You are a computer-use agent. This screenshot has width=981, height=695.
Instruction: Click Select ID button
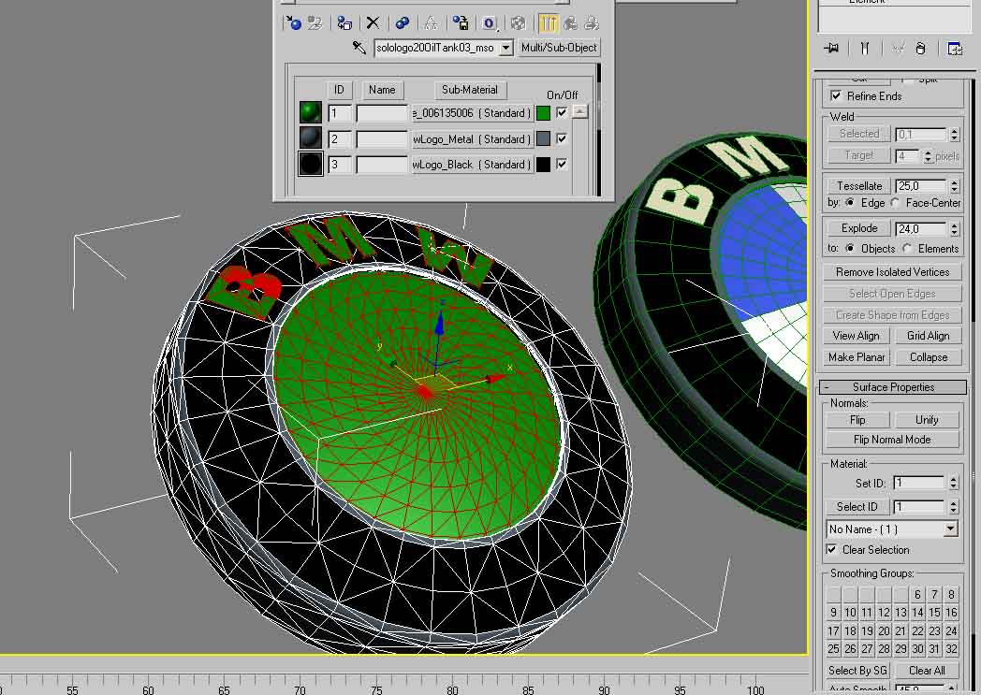tap(857, 507)
